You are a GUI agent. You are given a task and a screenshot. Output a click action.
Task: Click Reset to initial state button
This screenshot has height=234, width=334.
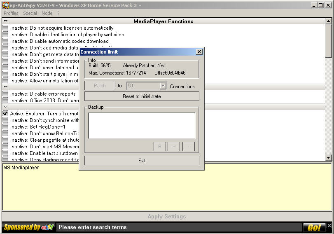pos(142,96)
